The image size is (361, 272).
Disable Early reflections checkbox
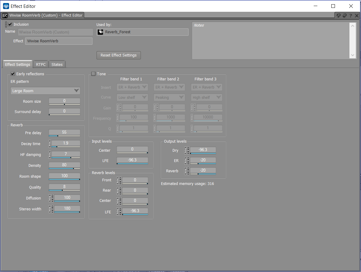pos(13,74)
